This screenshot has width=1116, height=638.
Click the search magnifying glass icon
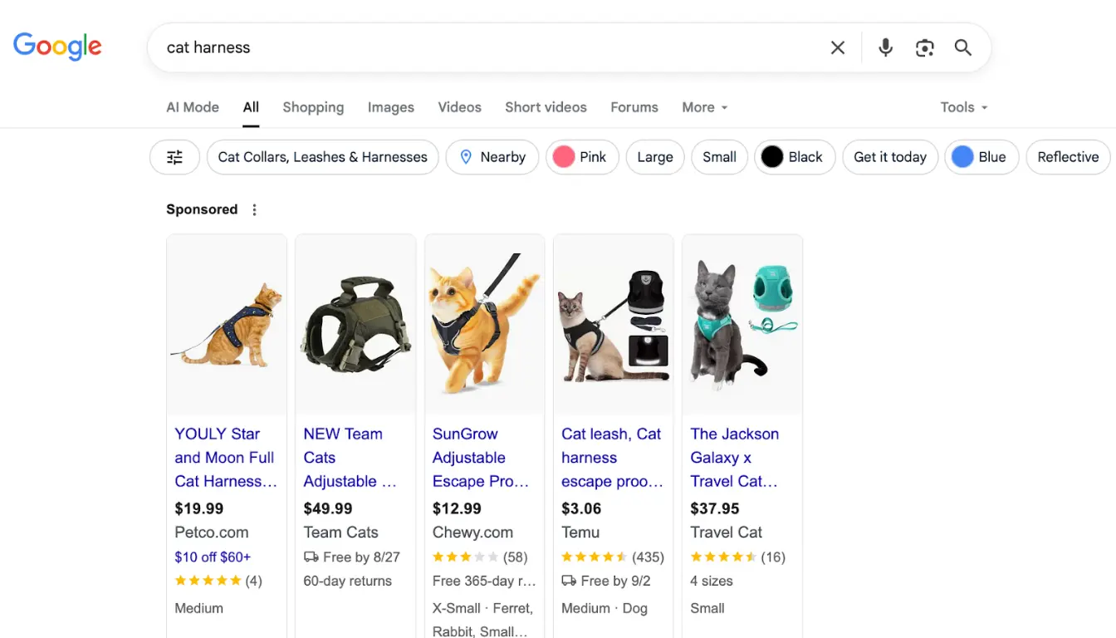pyautogui.click(x=962, y=47)
